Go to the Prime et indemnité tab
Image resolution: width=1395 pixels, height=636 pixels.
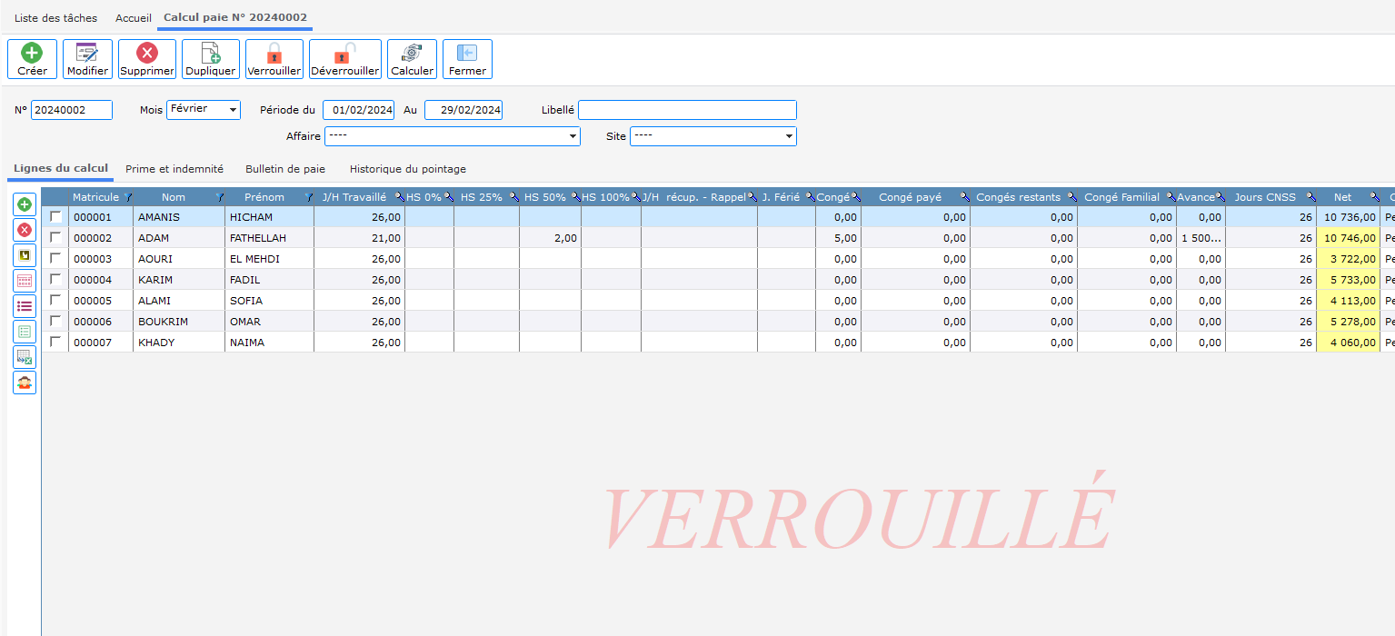click(x=174, y=169)
